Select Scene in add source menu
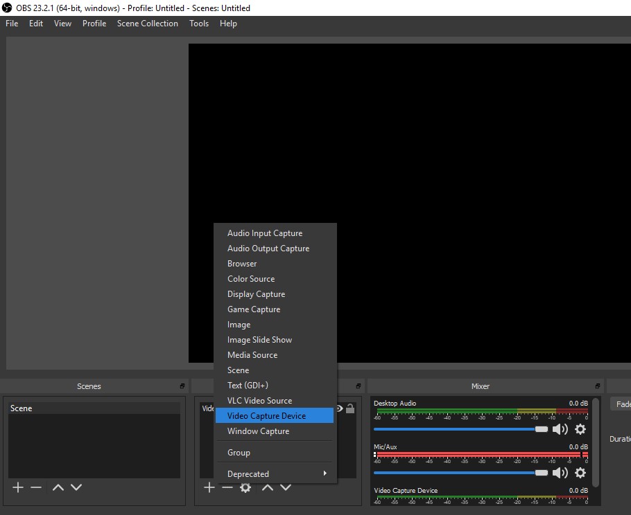631x515 pixels. 275,370
